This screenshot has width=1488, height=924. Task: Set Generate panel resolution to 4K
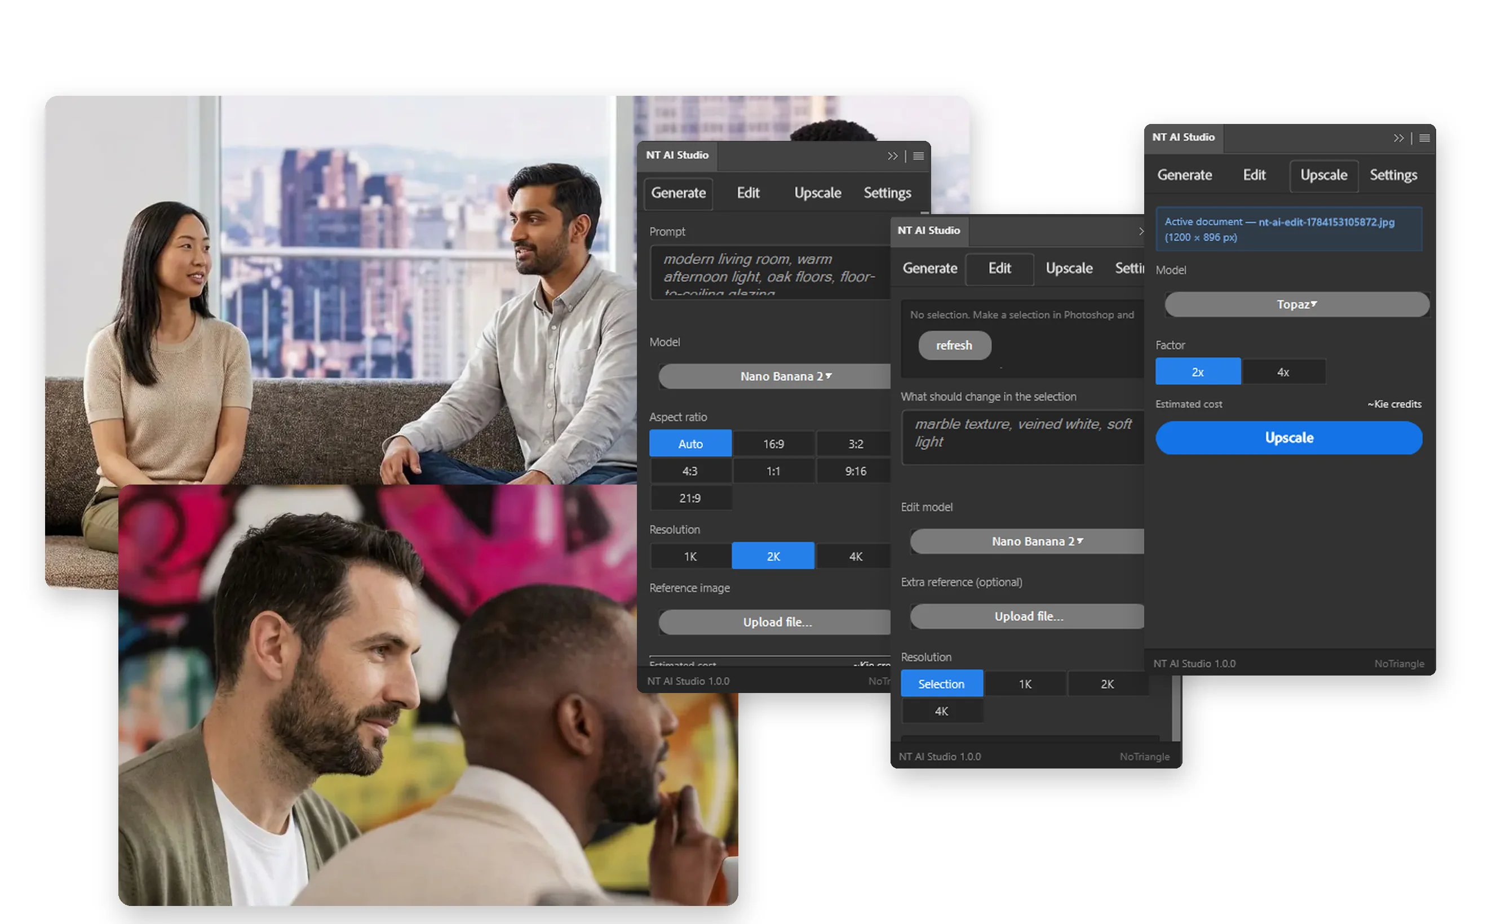[854, 556]
